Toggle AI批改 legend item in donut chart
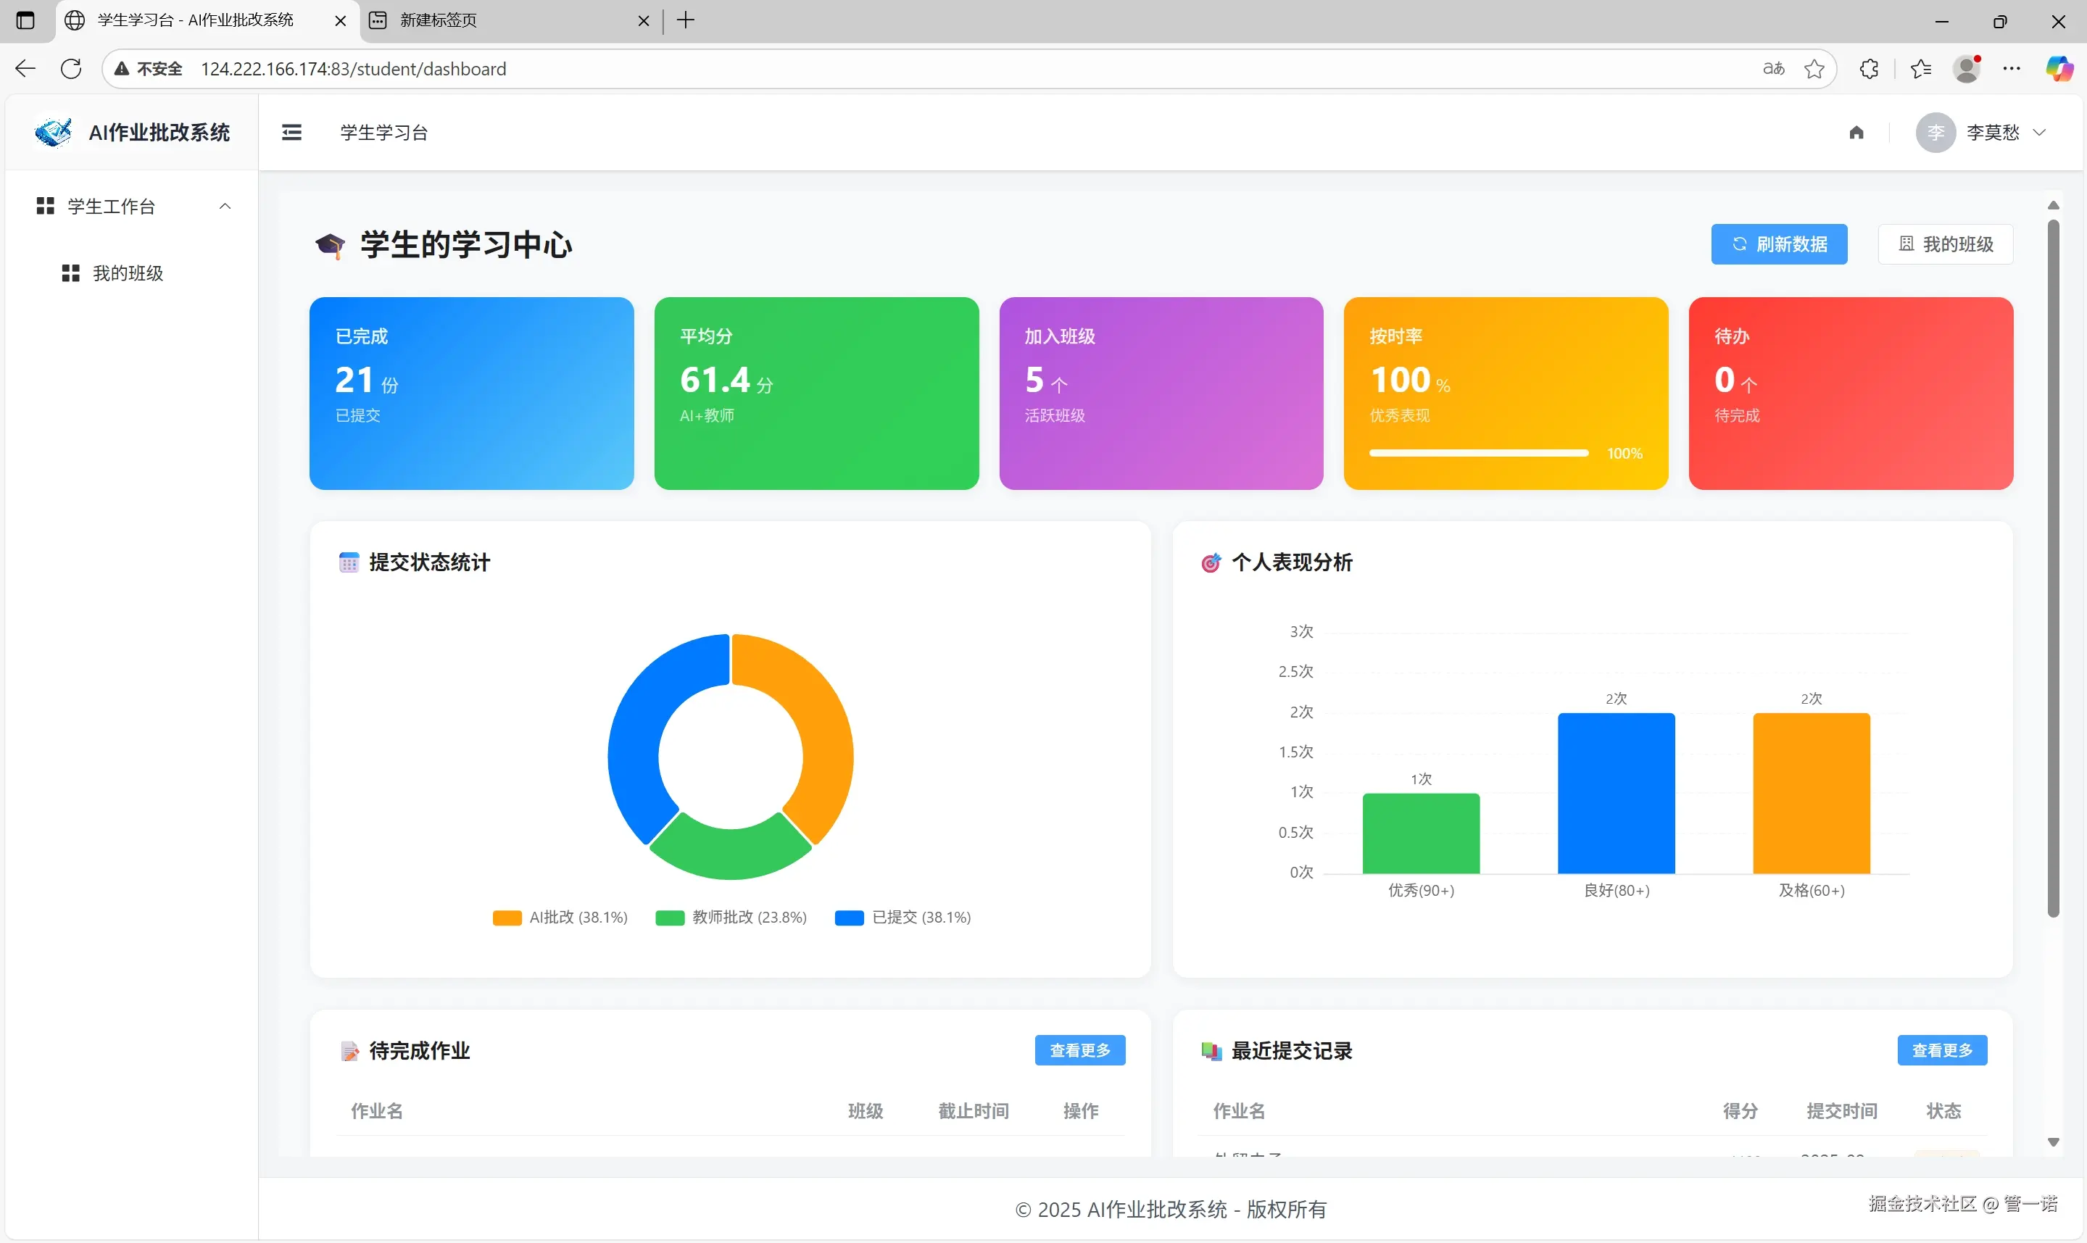The width and height of the screenshot is (2087, 1243). (560, 917)
